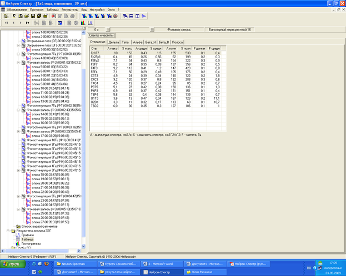346x276 pixels.
Task: Click the time position slider near 0 с
Action: (x=107, y=29)
